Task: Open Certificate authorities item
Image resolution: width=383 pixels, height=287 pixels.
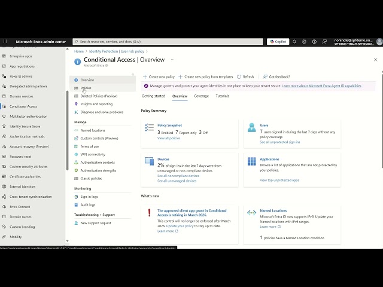Action: [x=25, y=176]
